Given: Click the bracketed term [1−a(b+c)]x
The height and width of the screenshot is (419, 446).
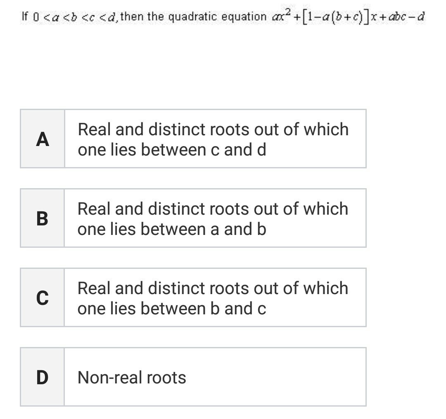Looking at the screenshot, I should 340,17.
